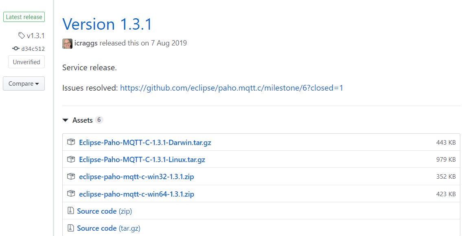Click the 'Service release.' description text
462x236 pixels.
pos(90,68)
